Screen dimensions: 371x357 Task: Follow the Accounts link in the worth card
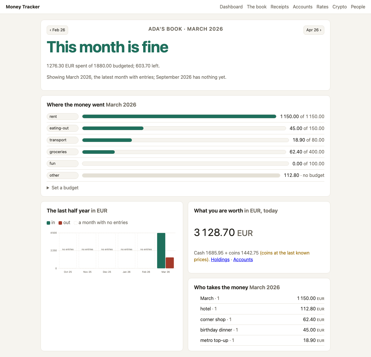[x=243, y=259]
